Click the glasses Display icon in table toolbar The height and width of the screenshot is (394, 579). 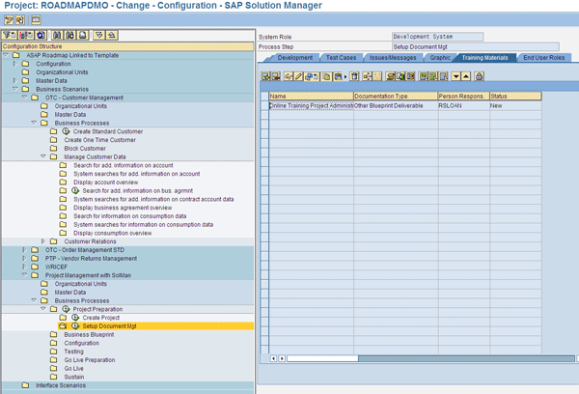pyautogui.click(x=289, y=76)
